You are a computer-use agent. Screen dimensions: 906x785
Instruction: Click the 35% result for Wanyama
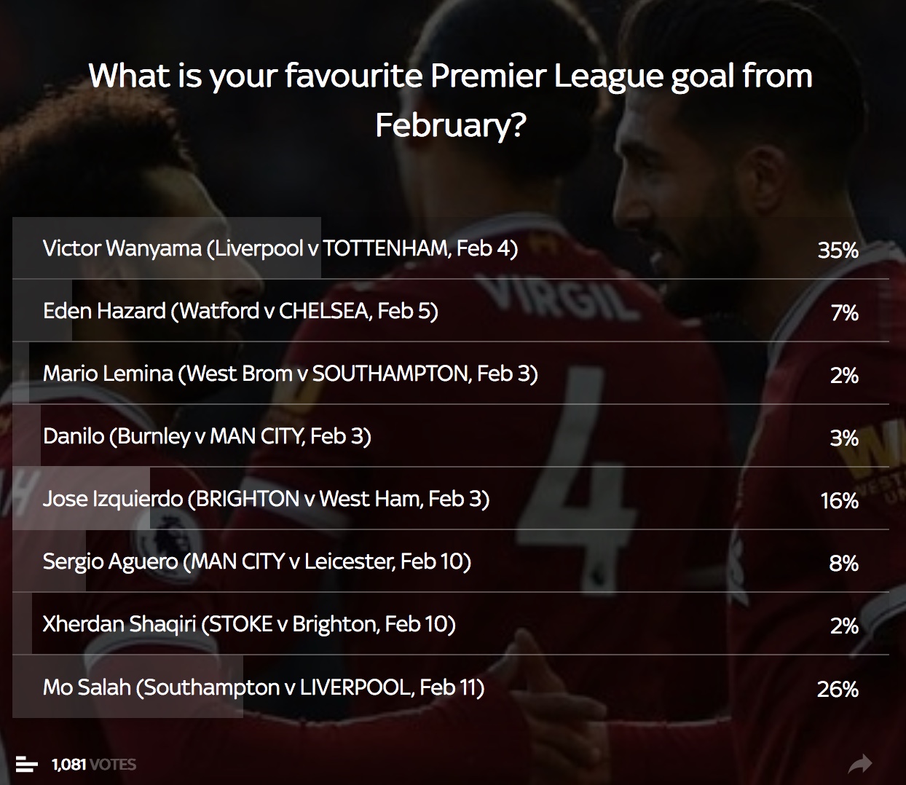click(838, 251)
